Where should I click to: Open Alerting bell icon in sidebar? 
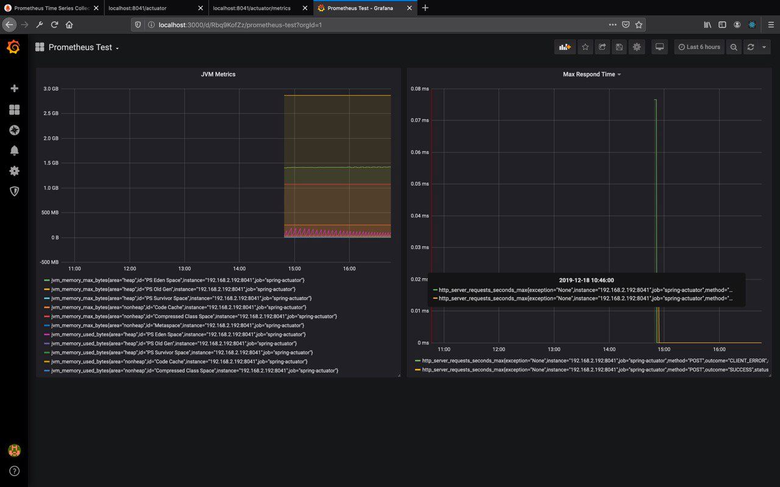click(15, 150)
